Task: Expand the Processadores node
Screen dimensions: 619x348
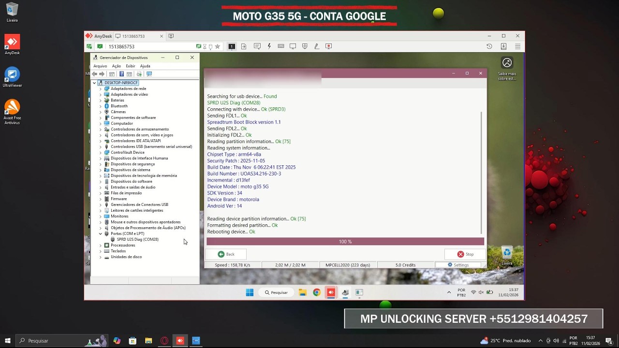Action: click(101, 245)
